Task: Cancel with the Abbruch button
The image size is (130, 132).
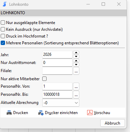Action: (112, 123)
